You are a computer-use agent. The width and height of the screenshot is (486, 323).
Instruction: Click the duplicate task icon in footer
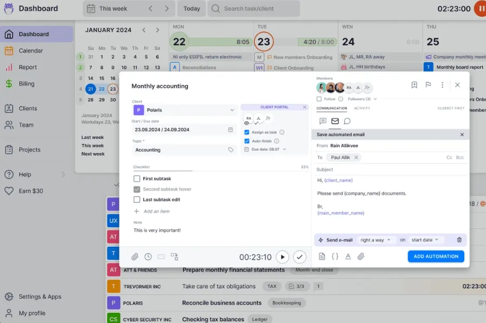(174, 256)
